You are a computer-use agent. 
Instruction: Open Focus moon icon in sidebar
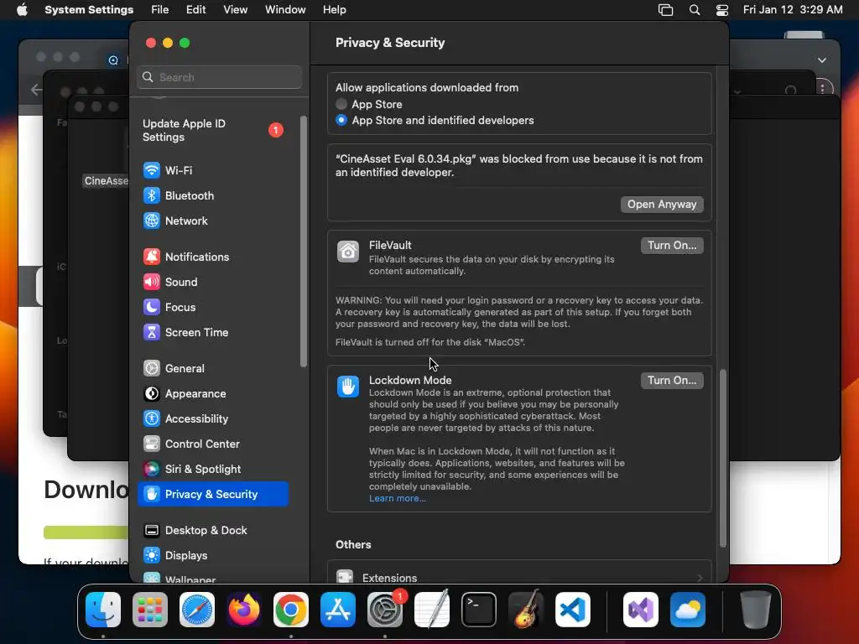point(152,307)
